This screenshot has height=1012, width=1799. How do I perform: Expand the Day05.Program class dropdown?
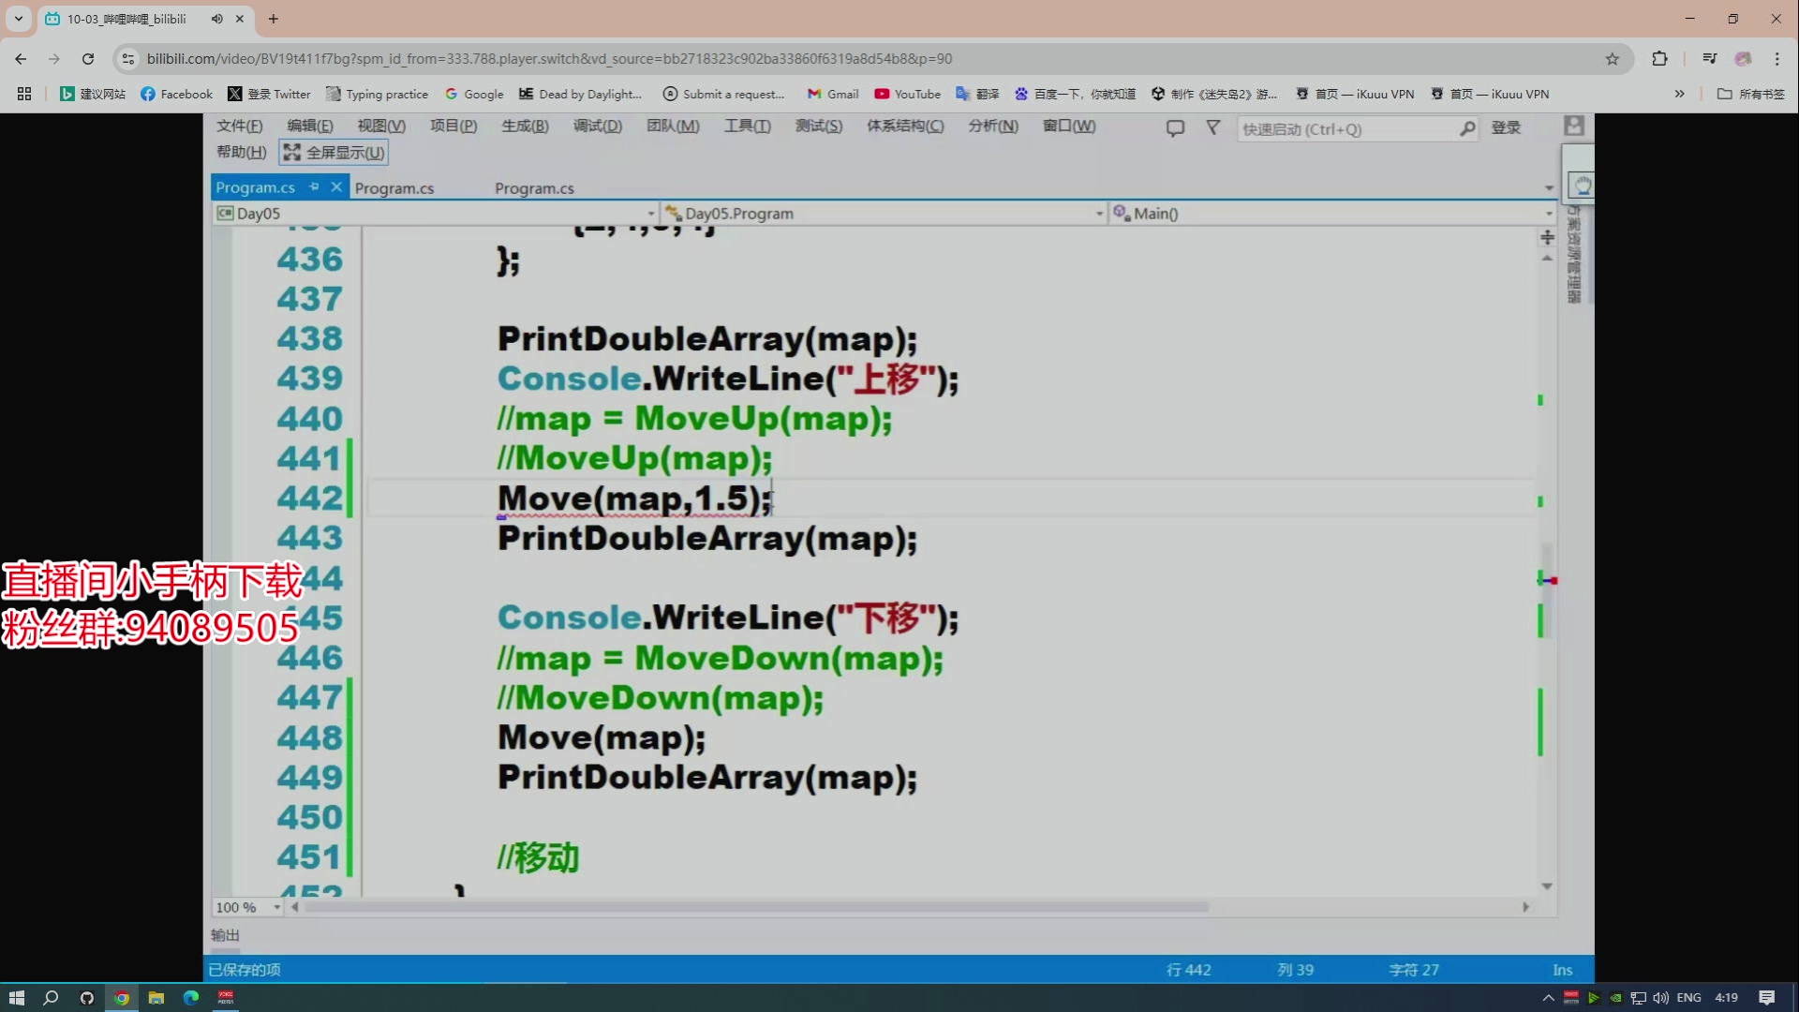pos(1099,214)
